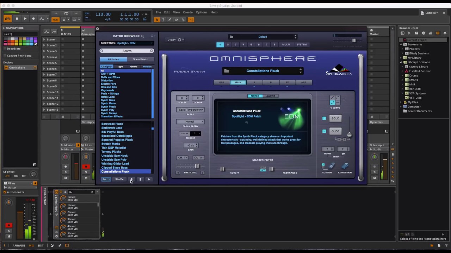Select Retro Land category
Viewport: 451px width, 253px height.
coord(107,97)
